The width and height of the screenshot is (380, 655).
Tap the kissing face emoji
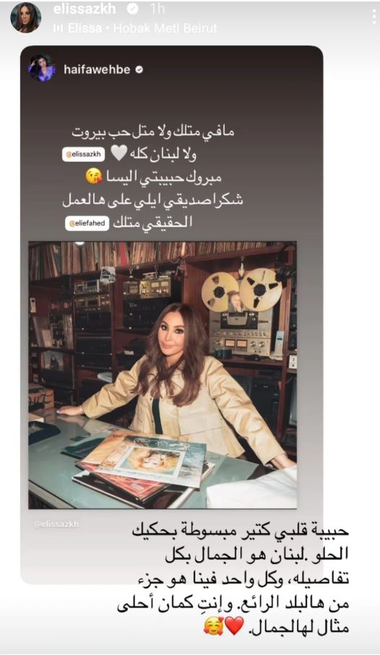(94, 176)
